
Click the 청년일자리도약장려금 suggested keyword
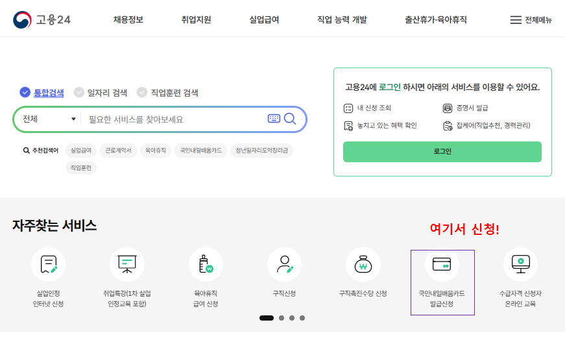(x=261, y=151)
